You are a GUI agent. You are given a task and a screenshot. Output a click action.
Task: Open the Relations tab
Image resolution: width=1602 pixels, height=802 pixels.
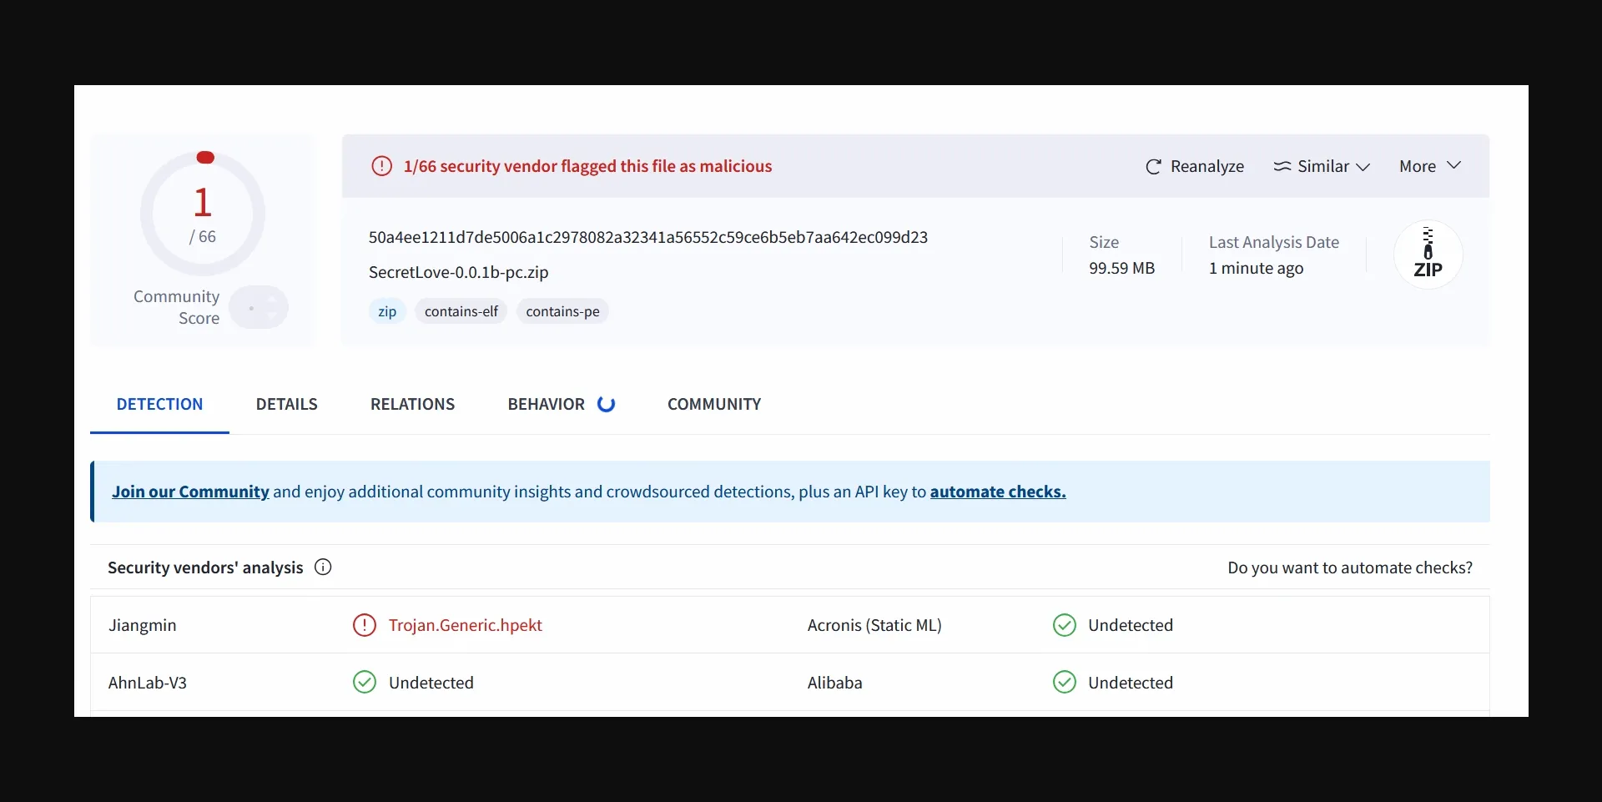412,405
